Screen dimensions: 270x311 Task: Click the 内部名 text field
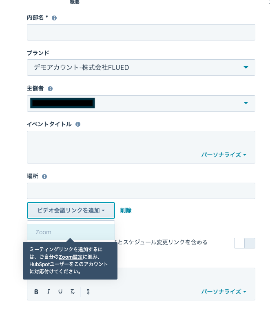141,32
